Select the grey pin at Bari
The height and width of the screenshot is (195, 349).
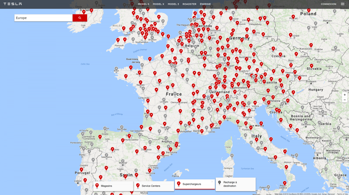(x=296, y=155)
